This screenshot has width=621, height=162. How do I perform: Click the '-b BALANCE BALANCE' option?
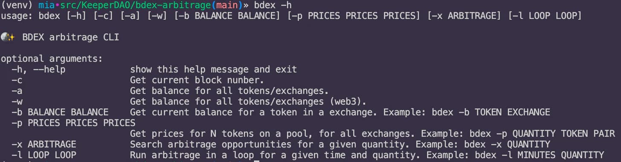click(x=60, y=112)
